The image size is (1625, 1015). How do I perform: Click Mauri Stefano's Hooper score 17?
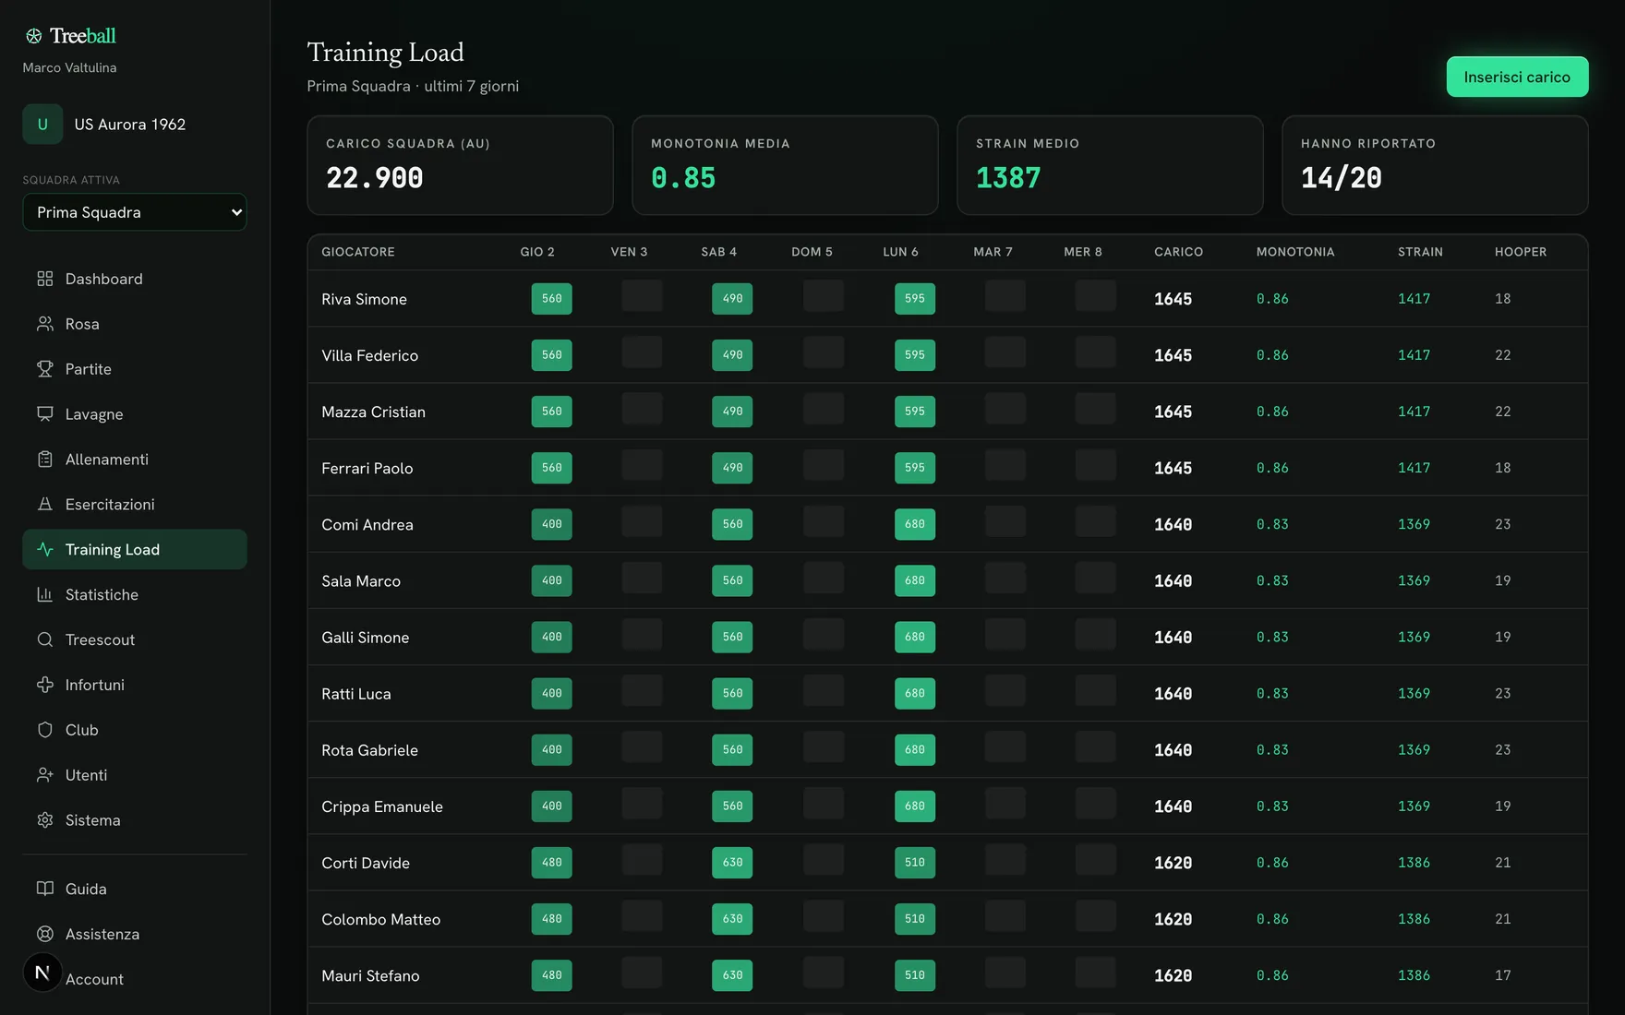(x=1503, y=975)
